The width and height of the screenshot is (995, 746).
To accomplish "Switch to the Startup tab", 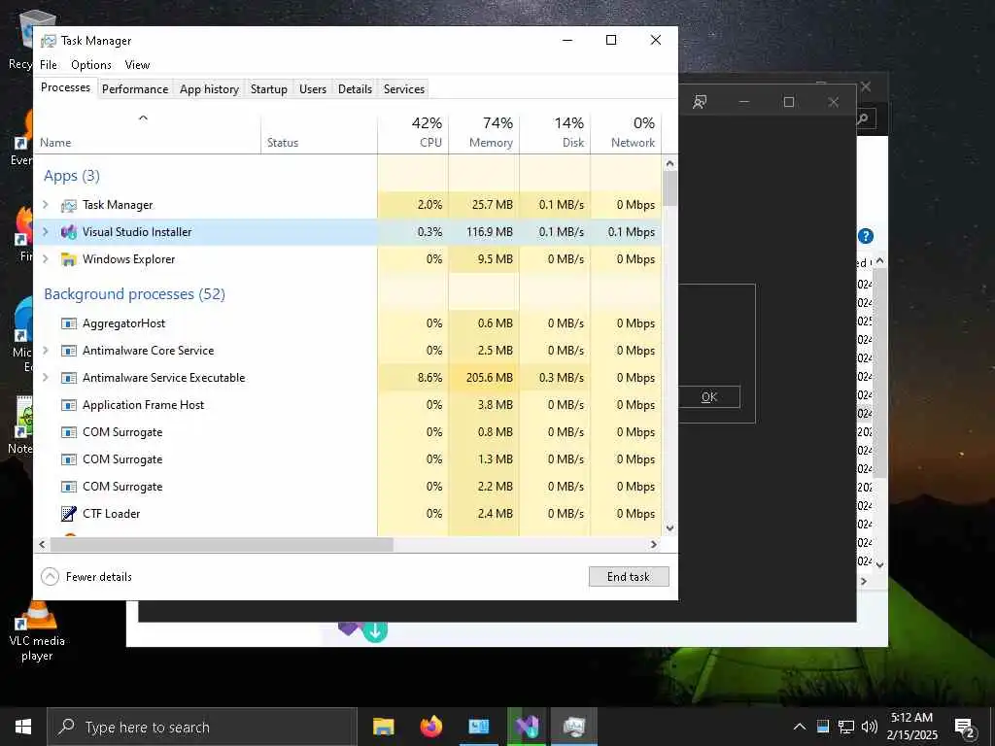I will click(x=269, y=89).
